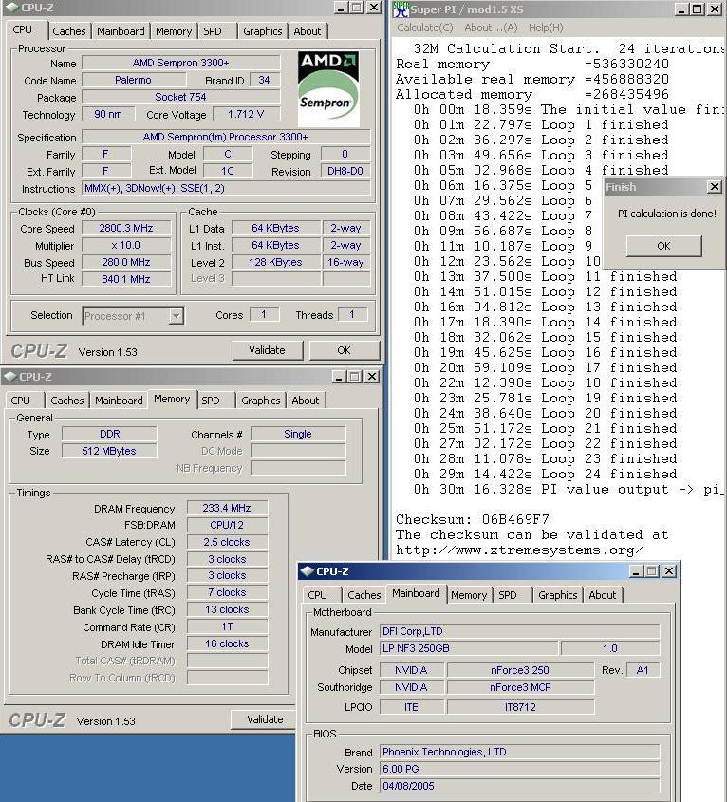Open Mainboard tab in Memory CPU-Z window
Viewport: 727px width, 802px height.
[x=119, y=401]
